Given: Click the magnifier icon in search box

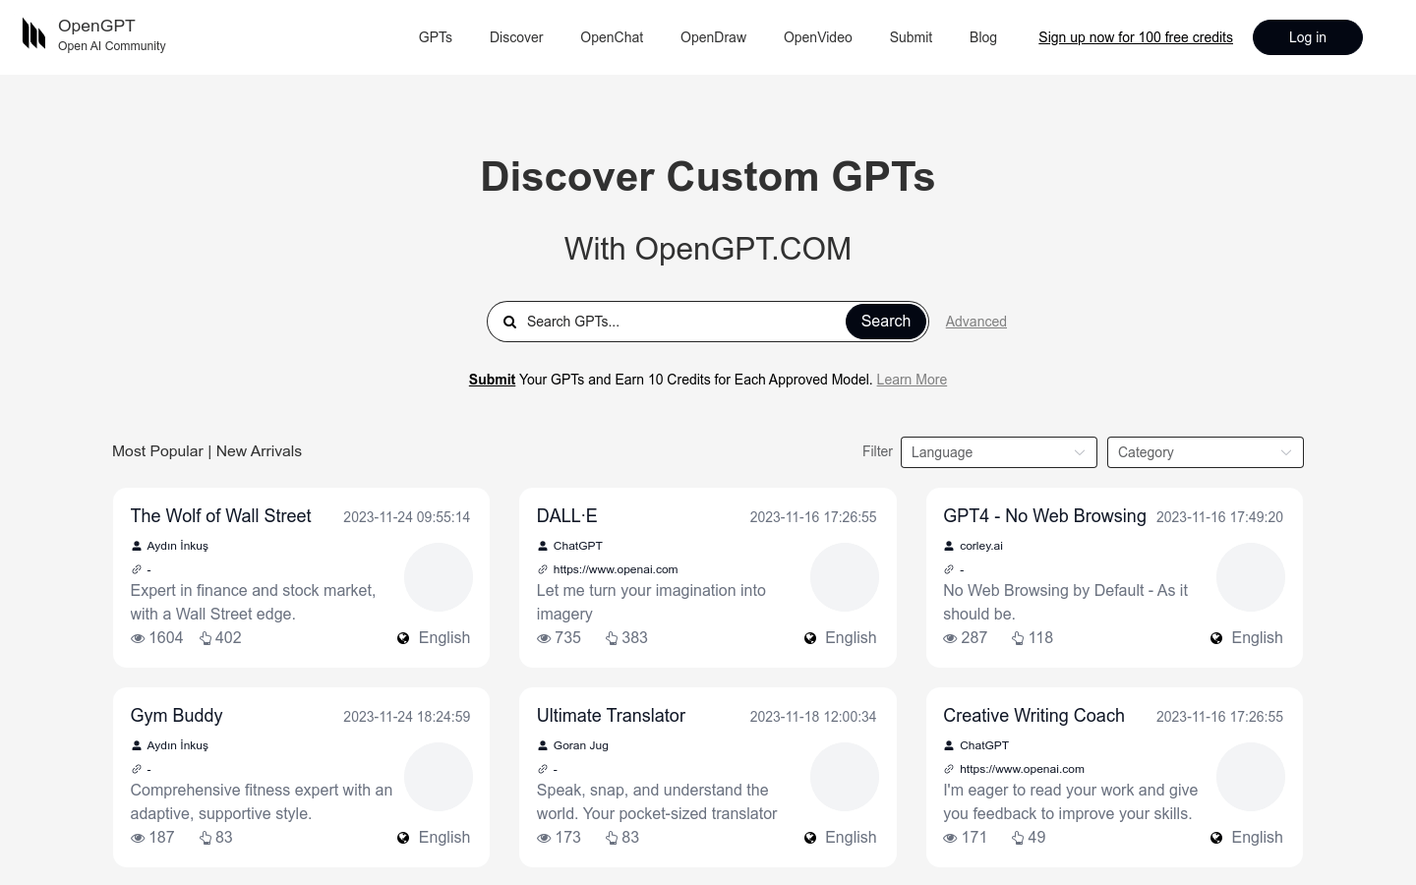Looking at the screenshot, I should point(510,322).
